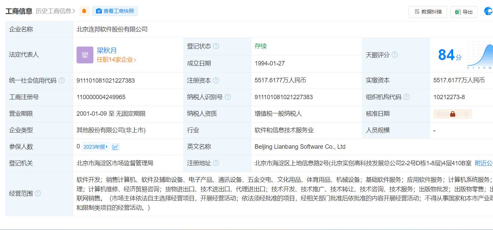Select 软件和信息技术服务业 industry text
The width and height of the screenshot is (493, 230).
(x=284, y=130)
